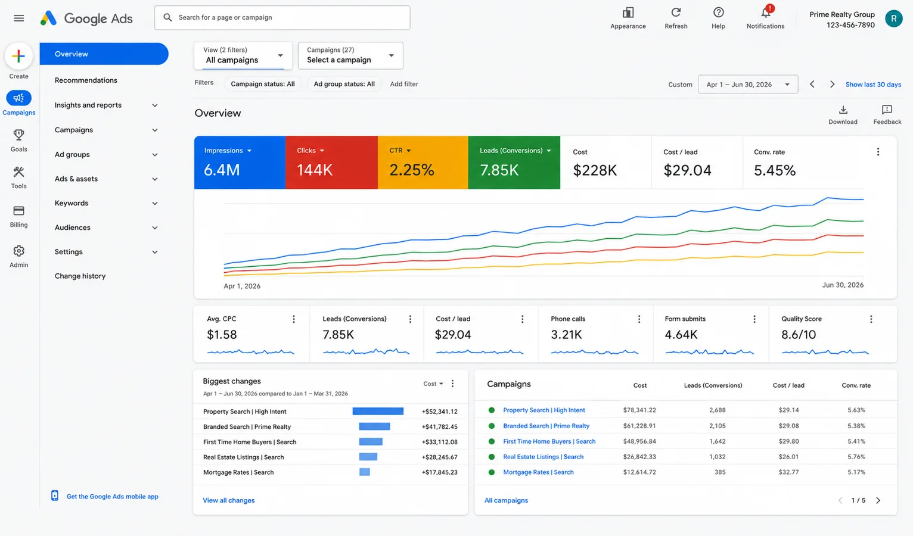Open the date range dropdown
913x536 pixels.
pyautogui.click(x=748, y=85)
